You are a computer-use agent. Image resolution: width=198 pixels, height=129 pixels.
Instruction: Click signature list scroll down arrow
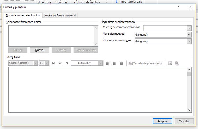click(96, 44)
